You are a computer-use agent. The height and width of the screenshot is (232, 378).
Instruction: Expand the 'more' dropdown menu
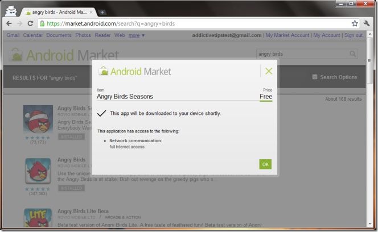(137, 35)
